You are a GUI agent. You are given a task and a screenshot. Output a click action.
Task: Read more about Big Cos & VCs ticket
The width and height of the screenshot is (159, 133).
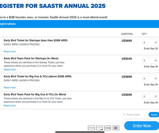tap(10, 88)
